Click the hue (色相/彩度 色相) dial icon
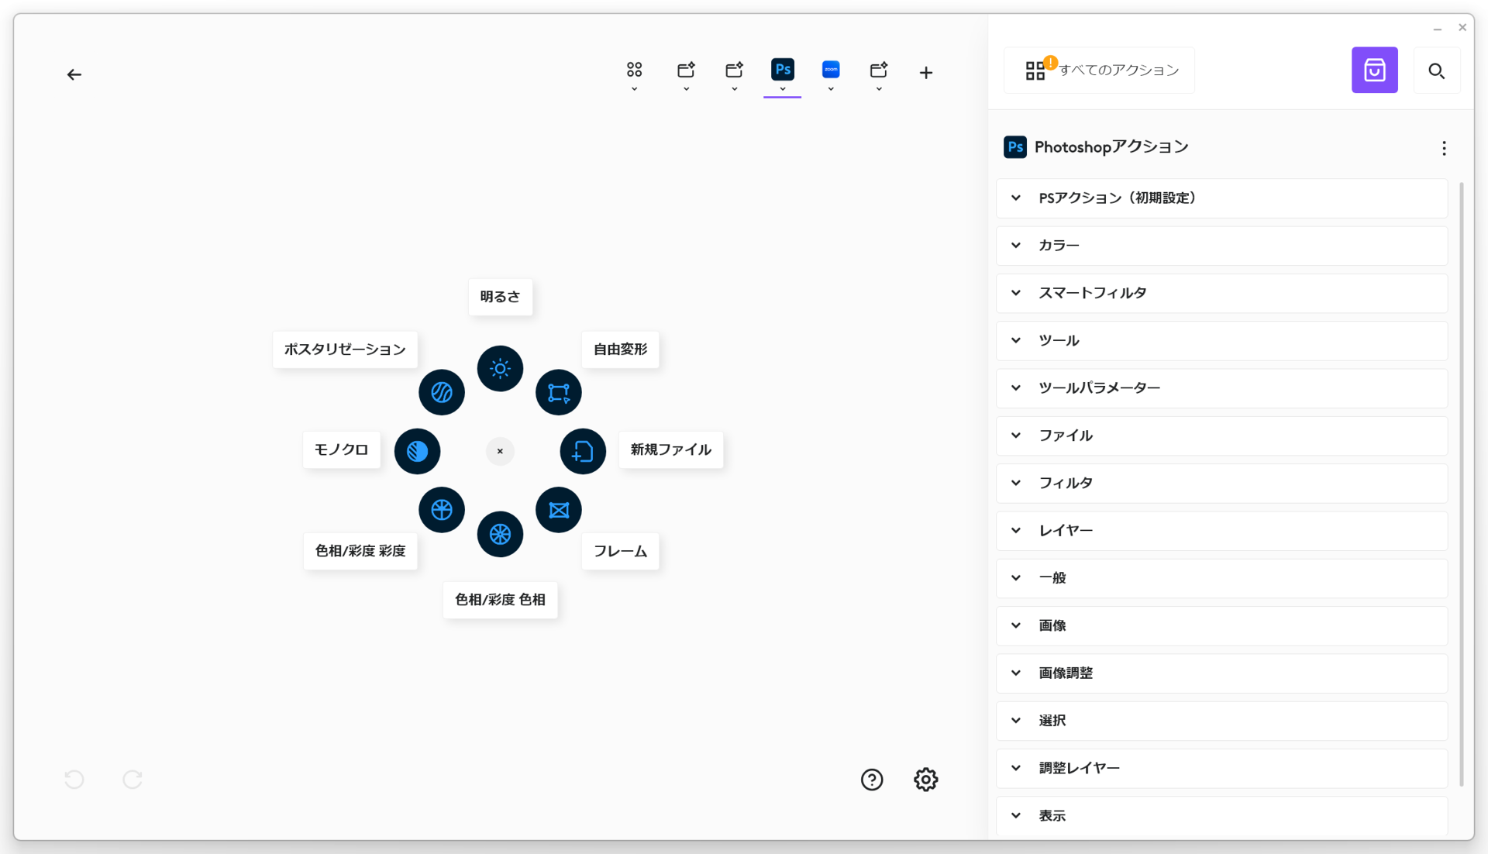The image size is (1488, 854). [x=500, y=534]
